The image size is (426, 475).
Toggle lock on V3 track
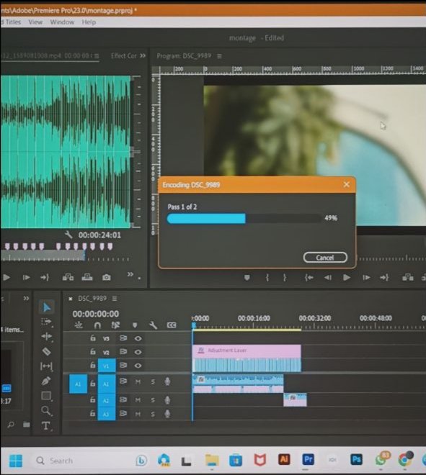(93, 338)
